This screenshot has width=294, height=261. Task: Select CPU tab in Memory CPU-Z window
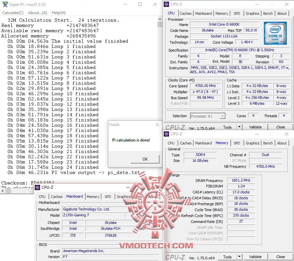tap(171, 143)
